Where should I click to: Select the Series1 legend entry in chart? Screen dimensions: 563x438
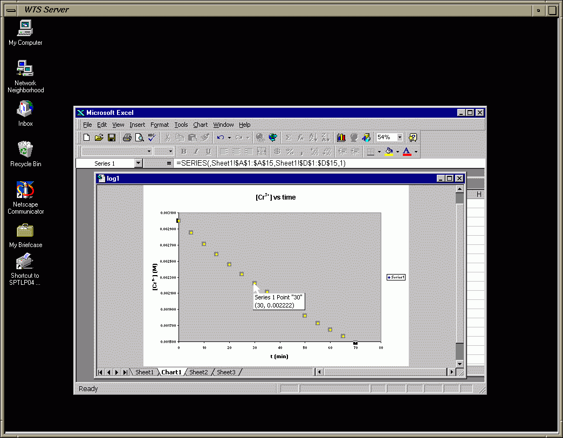[396, 277]
